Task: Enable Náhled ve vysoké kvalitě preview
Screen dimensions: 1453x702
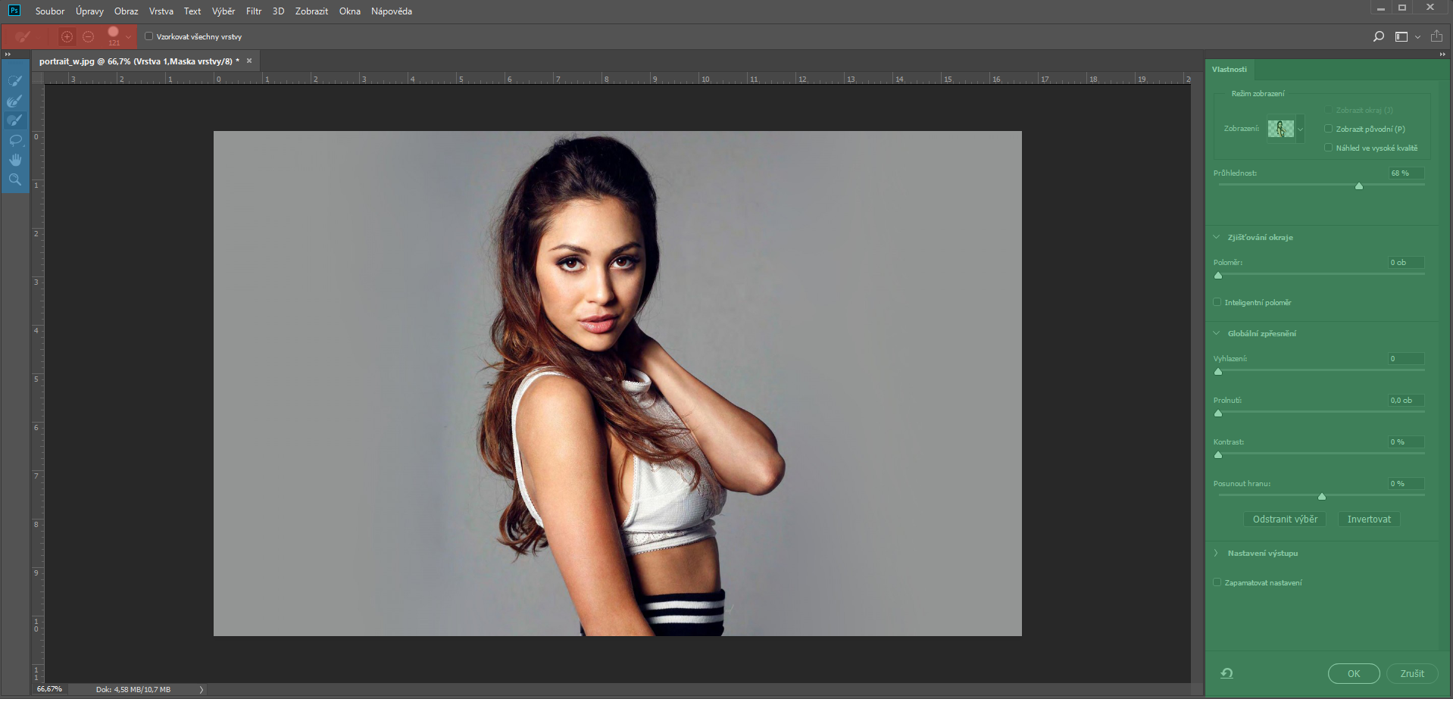Action: [x=1329, y=147]
